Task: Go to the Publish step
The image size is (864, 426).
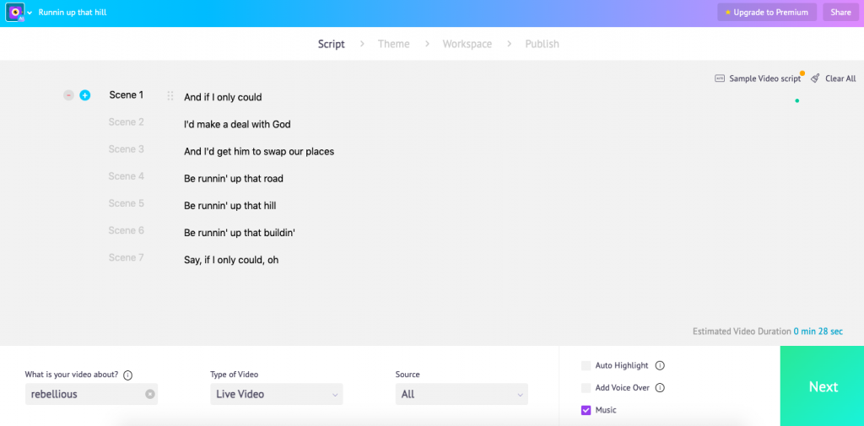Action: tap(543, 44)
